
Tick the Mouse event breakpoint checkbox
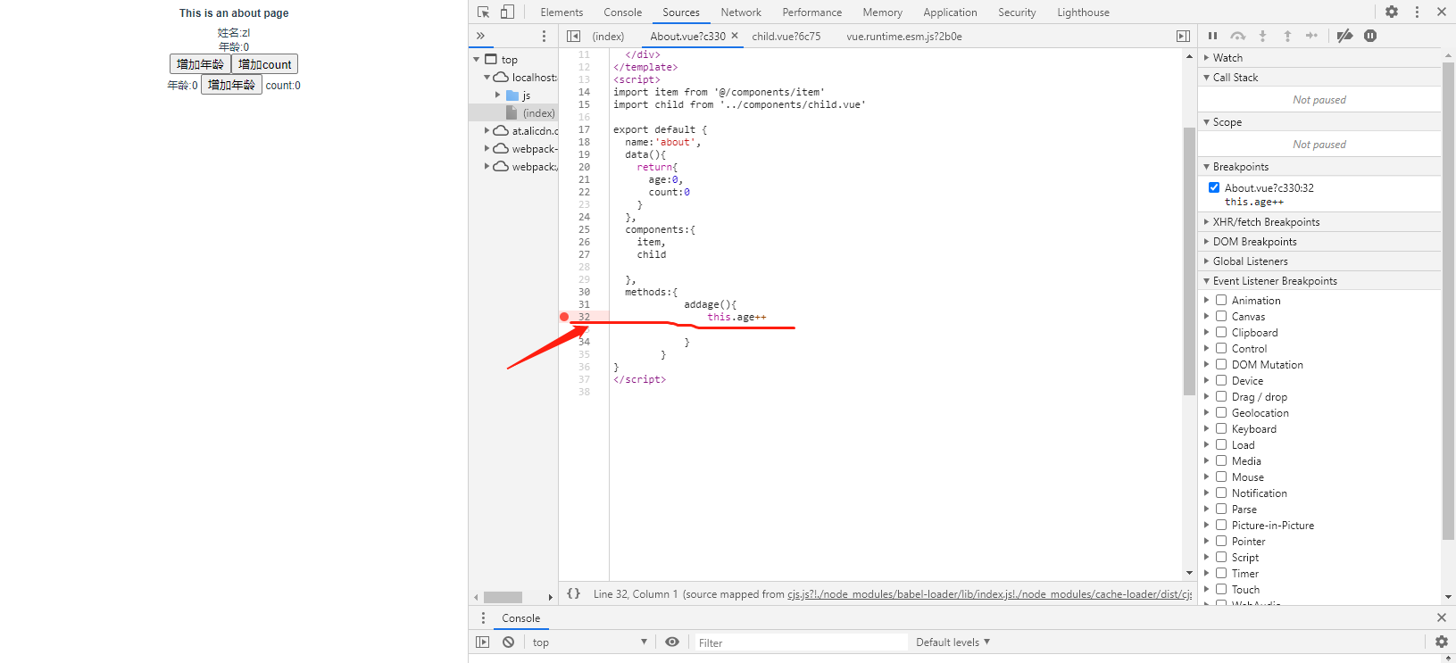coord(1221,477)
